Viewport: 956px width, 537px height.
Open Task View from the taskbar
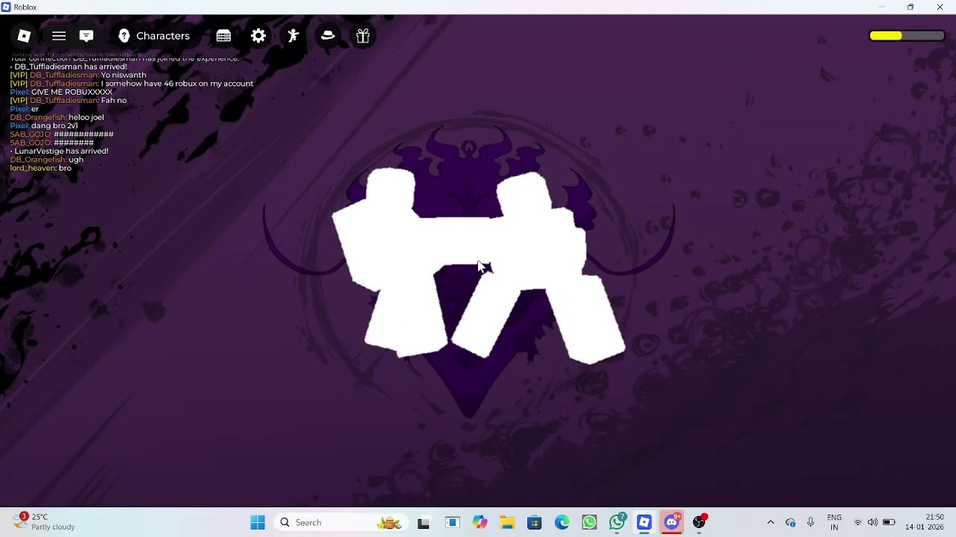click(423, 523)
